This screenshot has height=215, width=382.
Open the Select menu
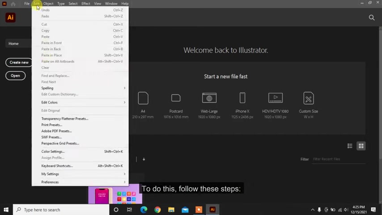pos(73,4)
